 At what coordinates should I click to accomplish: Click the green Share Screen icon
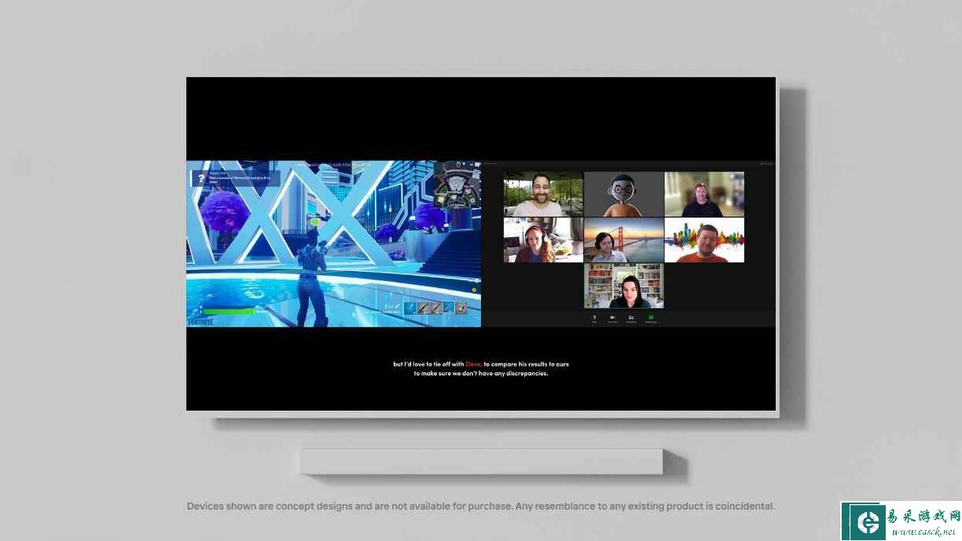[651, 318]
